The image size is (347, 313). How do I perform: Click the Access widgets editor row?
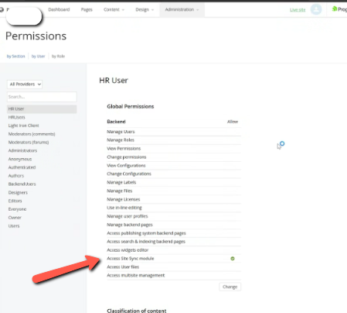tap(174, 250)
